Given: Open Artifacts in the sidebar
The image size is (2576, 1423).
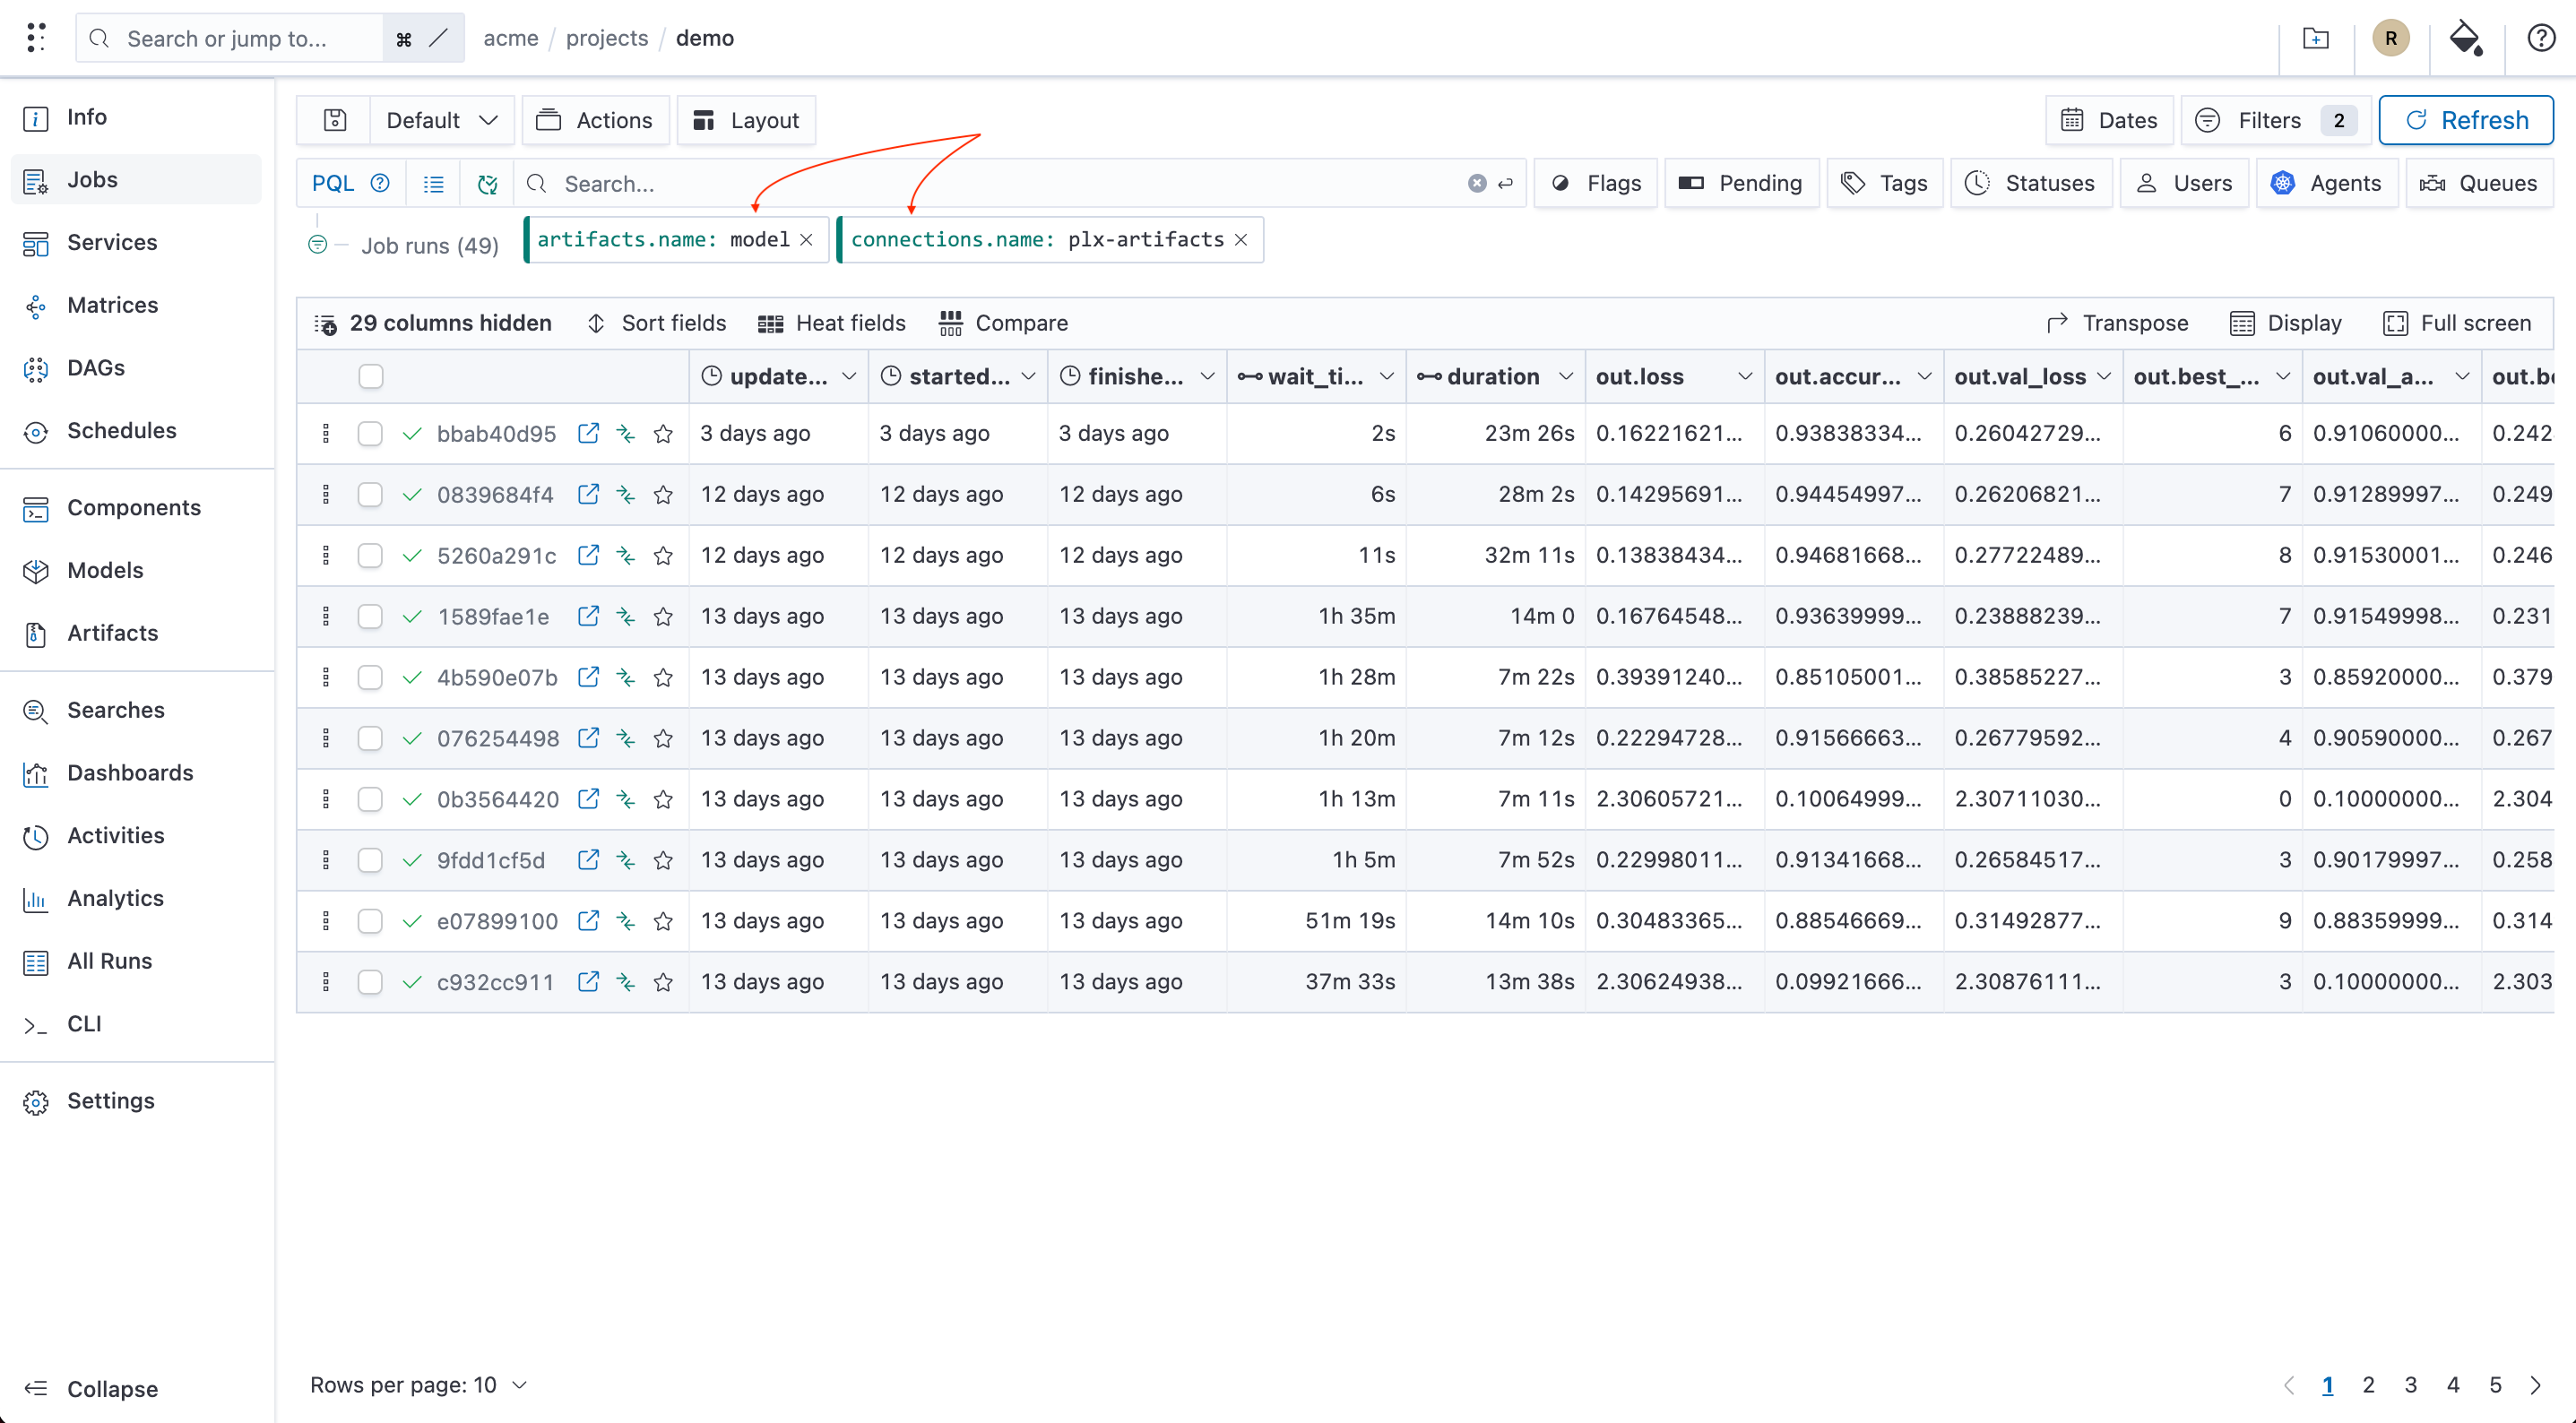Looking at the screenshot, I should tap(137, 633).
